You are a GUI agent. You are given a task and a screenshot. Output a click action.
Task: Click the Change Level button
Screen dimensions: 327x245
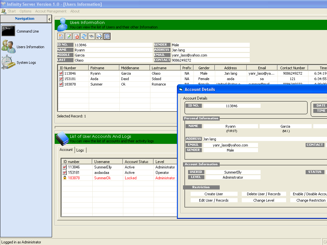click(x=263, y=200)
